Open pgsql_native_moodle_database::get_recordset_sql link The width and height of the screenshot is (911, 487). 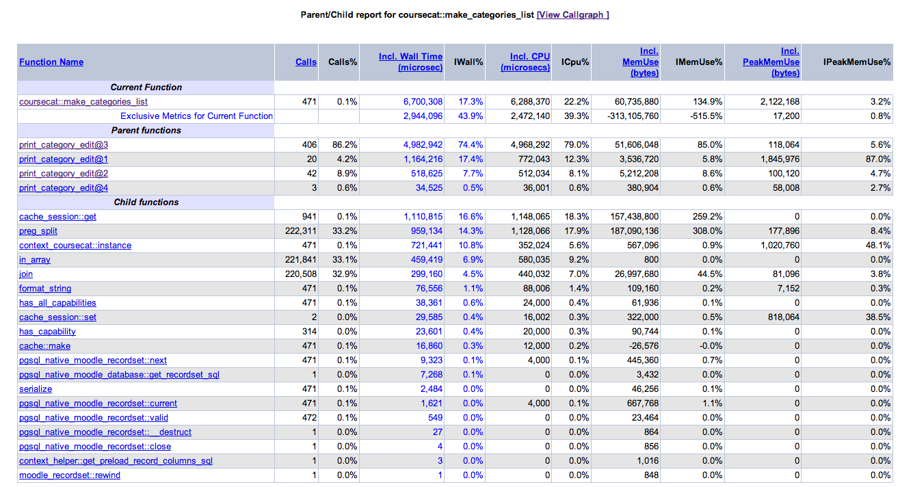coord(119,374)
